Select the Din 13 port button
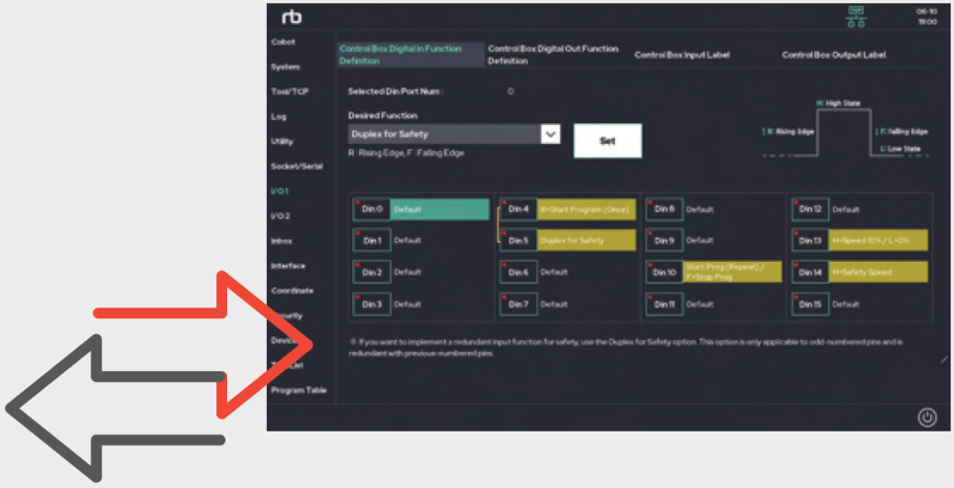This screenshot has width=954, height=488. (809, 240)
